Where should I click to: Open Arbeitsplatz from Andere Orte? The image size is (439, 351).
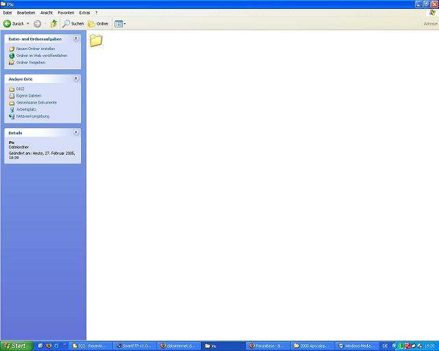coord(26,109)
